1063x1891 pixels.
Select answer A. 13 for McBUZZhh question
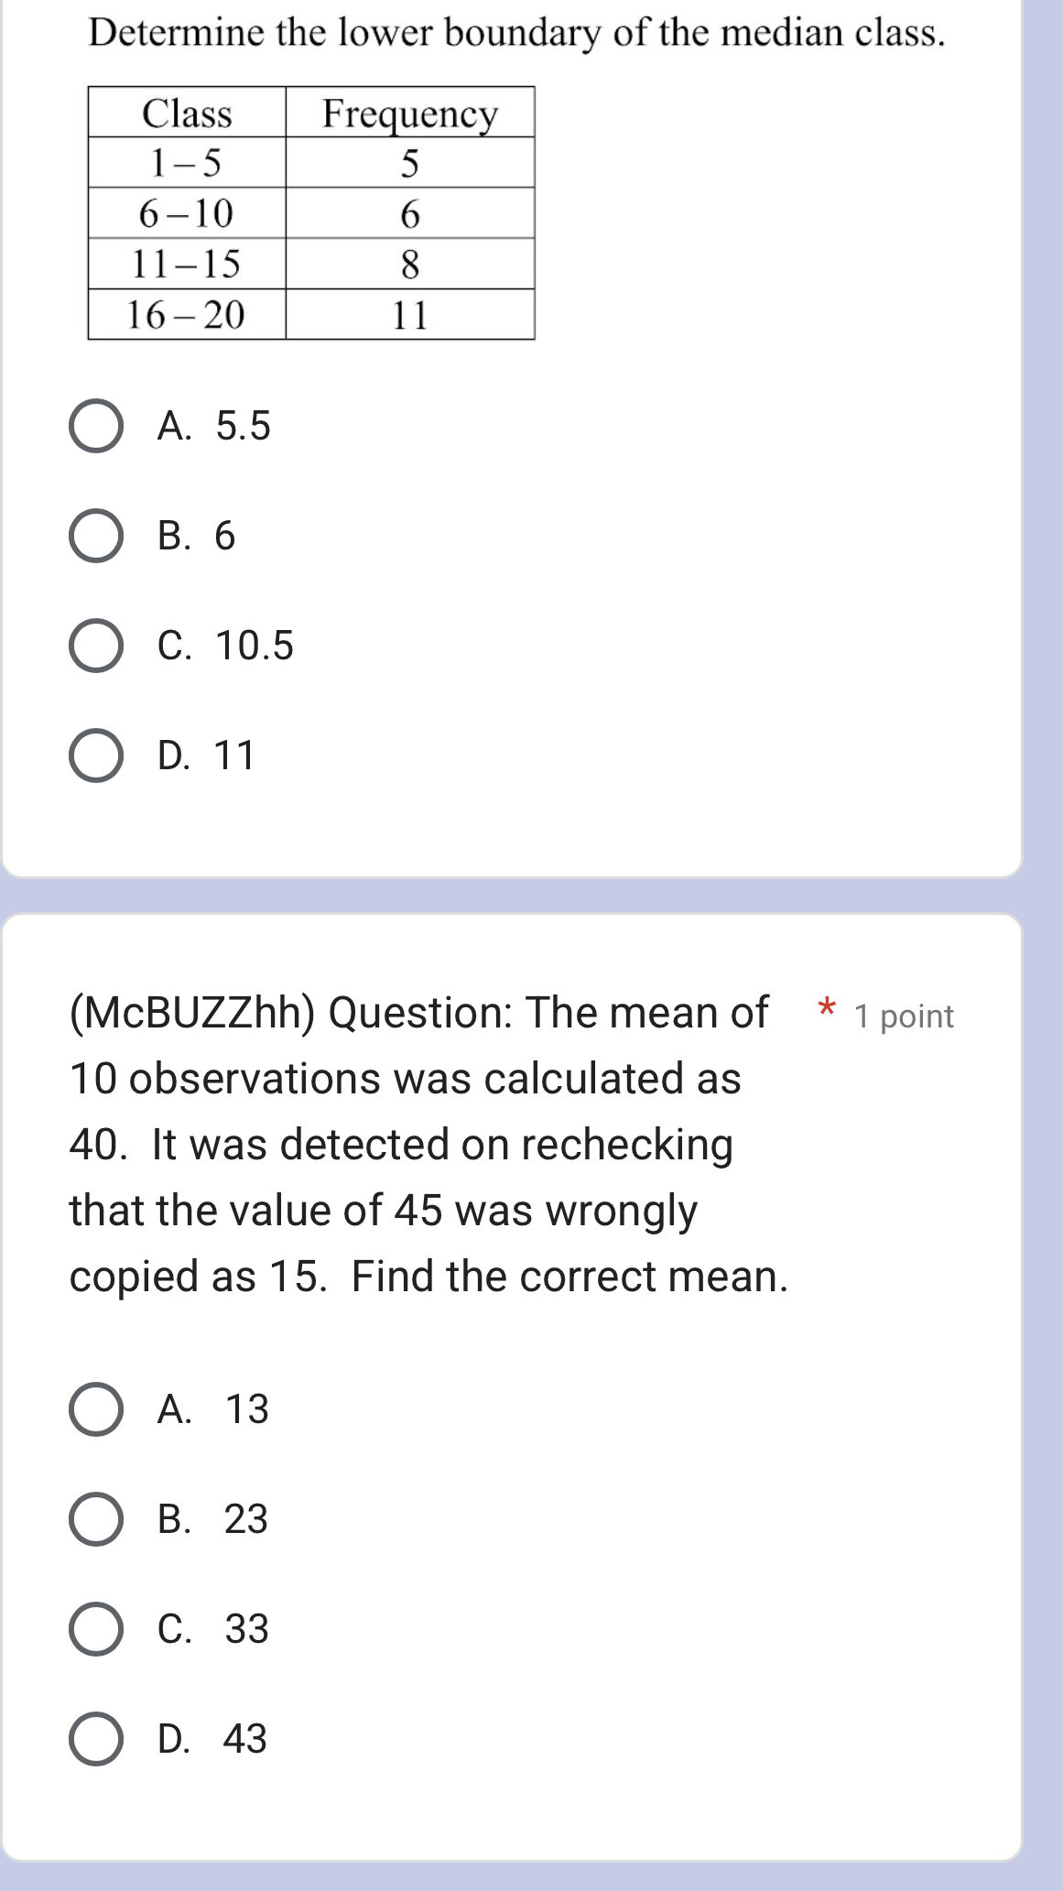[95, 1410]
